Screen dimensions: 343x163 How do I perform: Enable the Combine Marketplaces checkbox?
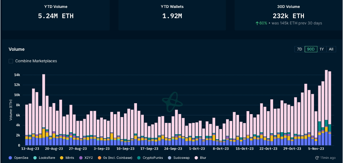[x=11, y=61]
